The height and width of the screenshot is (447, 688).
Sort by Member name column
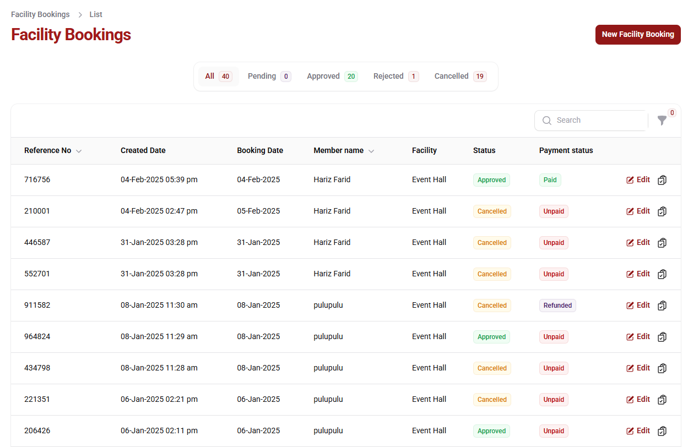tap(344, 150)
